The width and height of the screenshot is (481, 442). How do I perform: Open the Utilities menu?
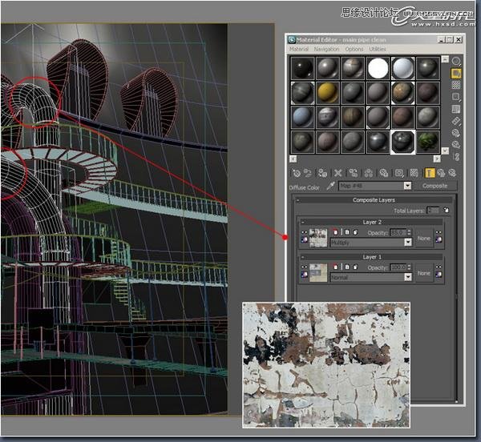[377, 49]
